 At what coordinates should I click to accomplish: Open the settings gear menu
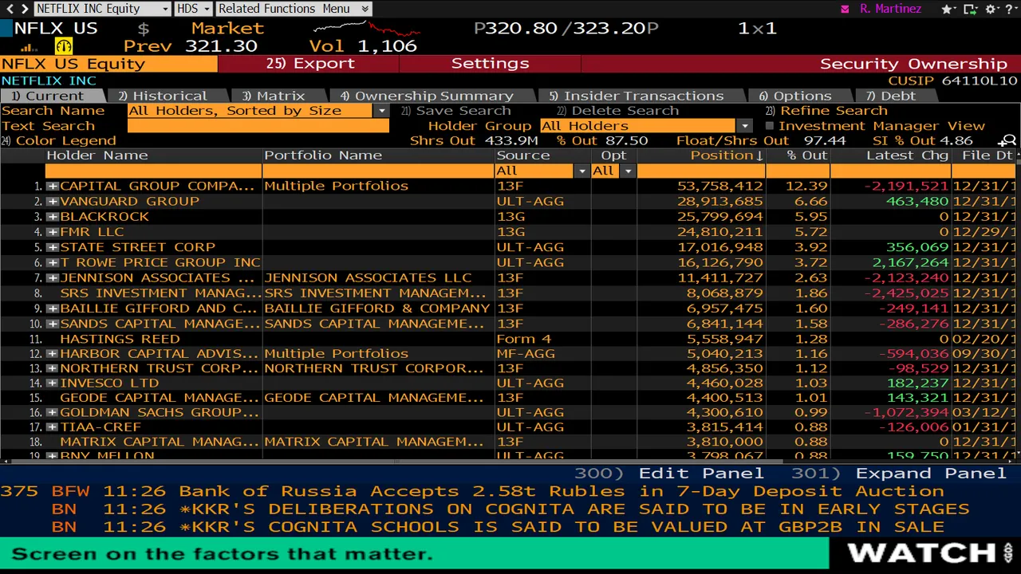click(993, 10)
